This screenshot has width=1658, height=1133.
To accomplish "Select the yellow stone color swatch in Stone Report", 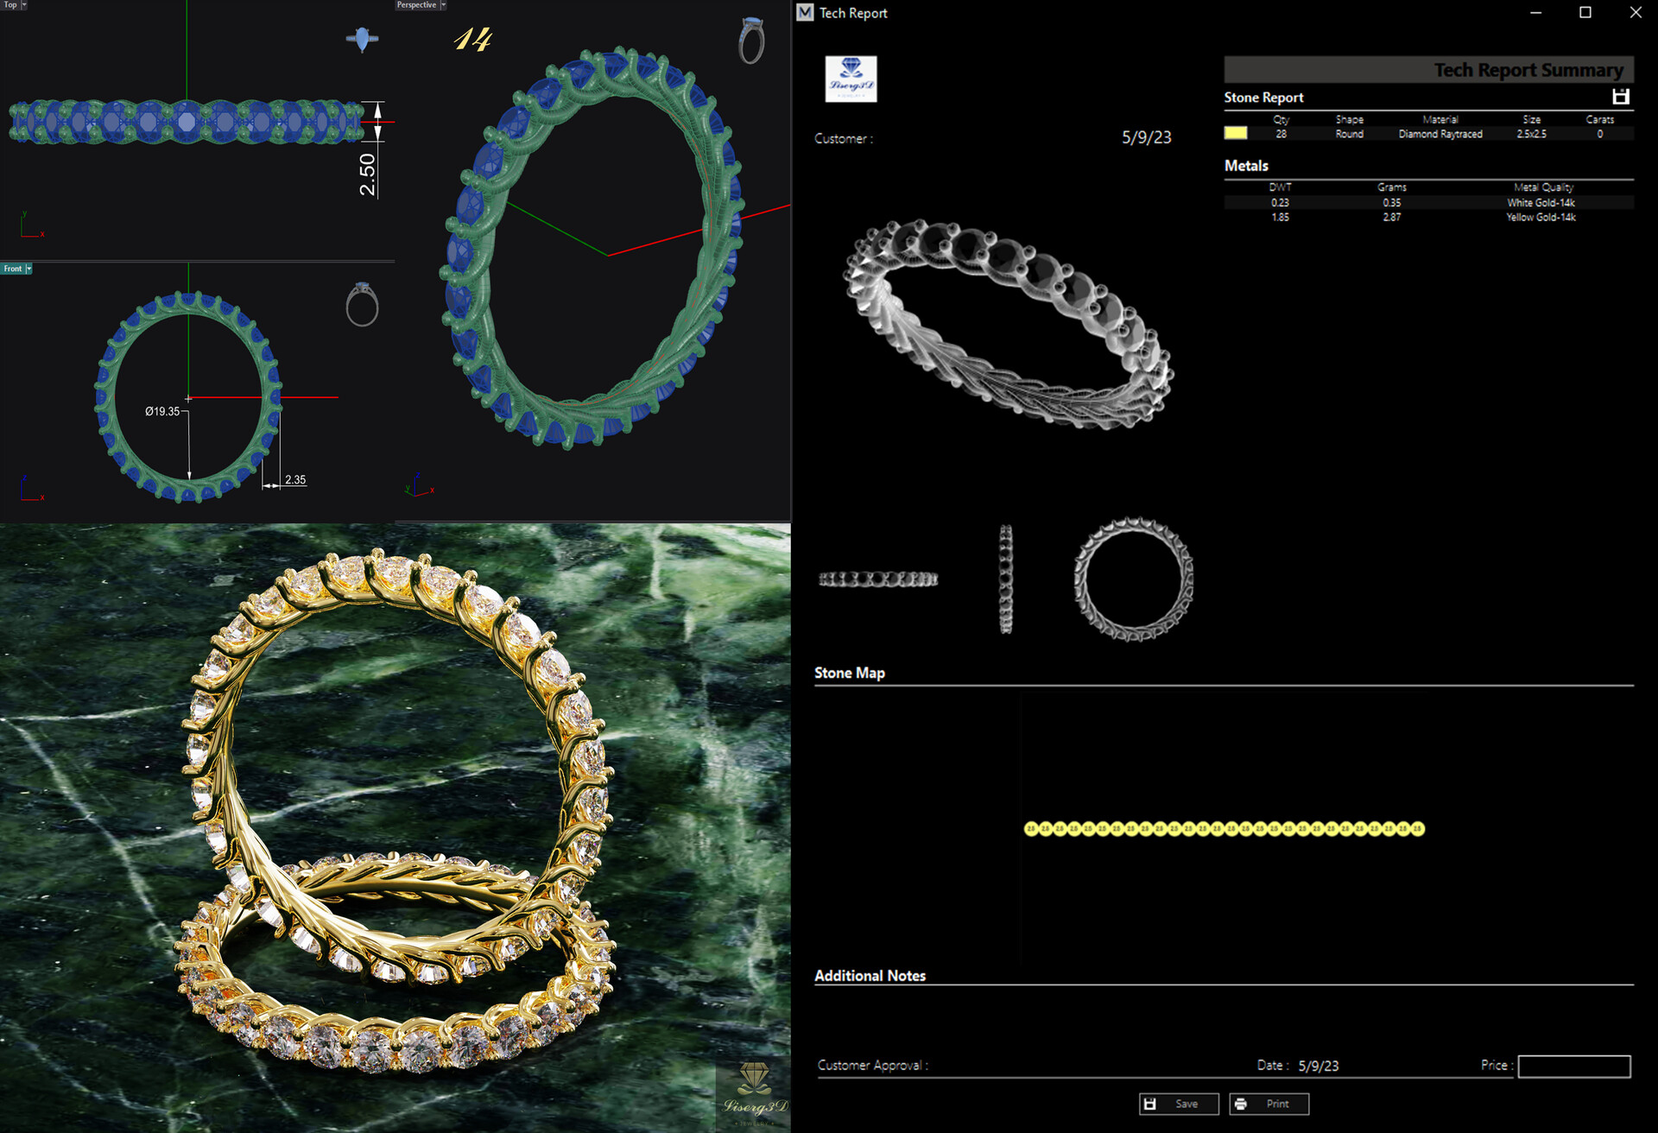I will 1235,134.
